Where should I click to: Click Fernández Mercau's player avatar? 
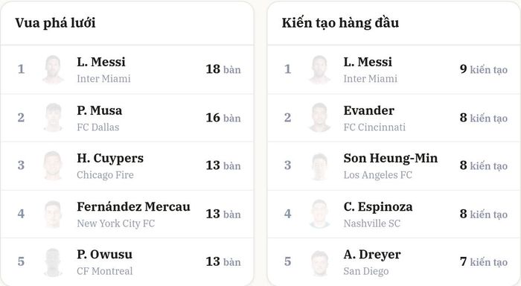(53, 214)
